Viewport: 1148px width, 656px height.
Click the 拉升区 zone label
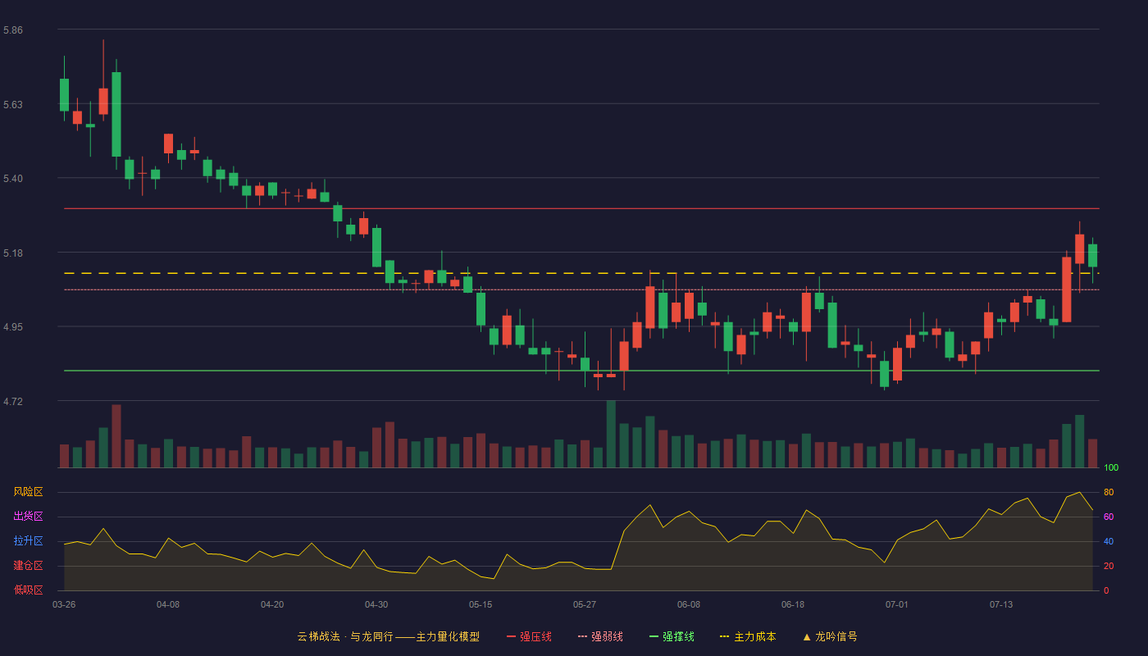tap(28, 541)
